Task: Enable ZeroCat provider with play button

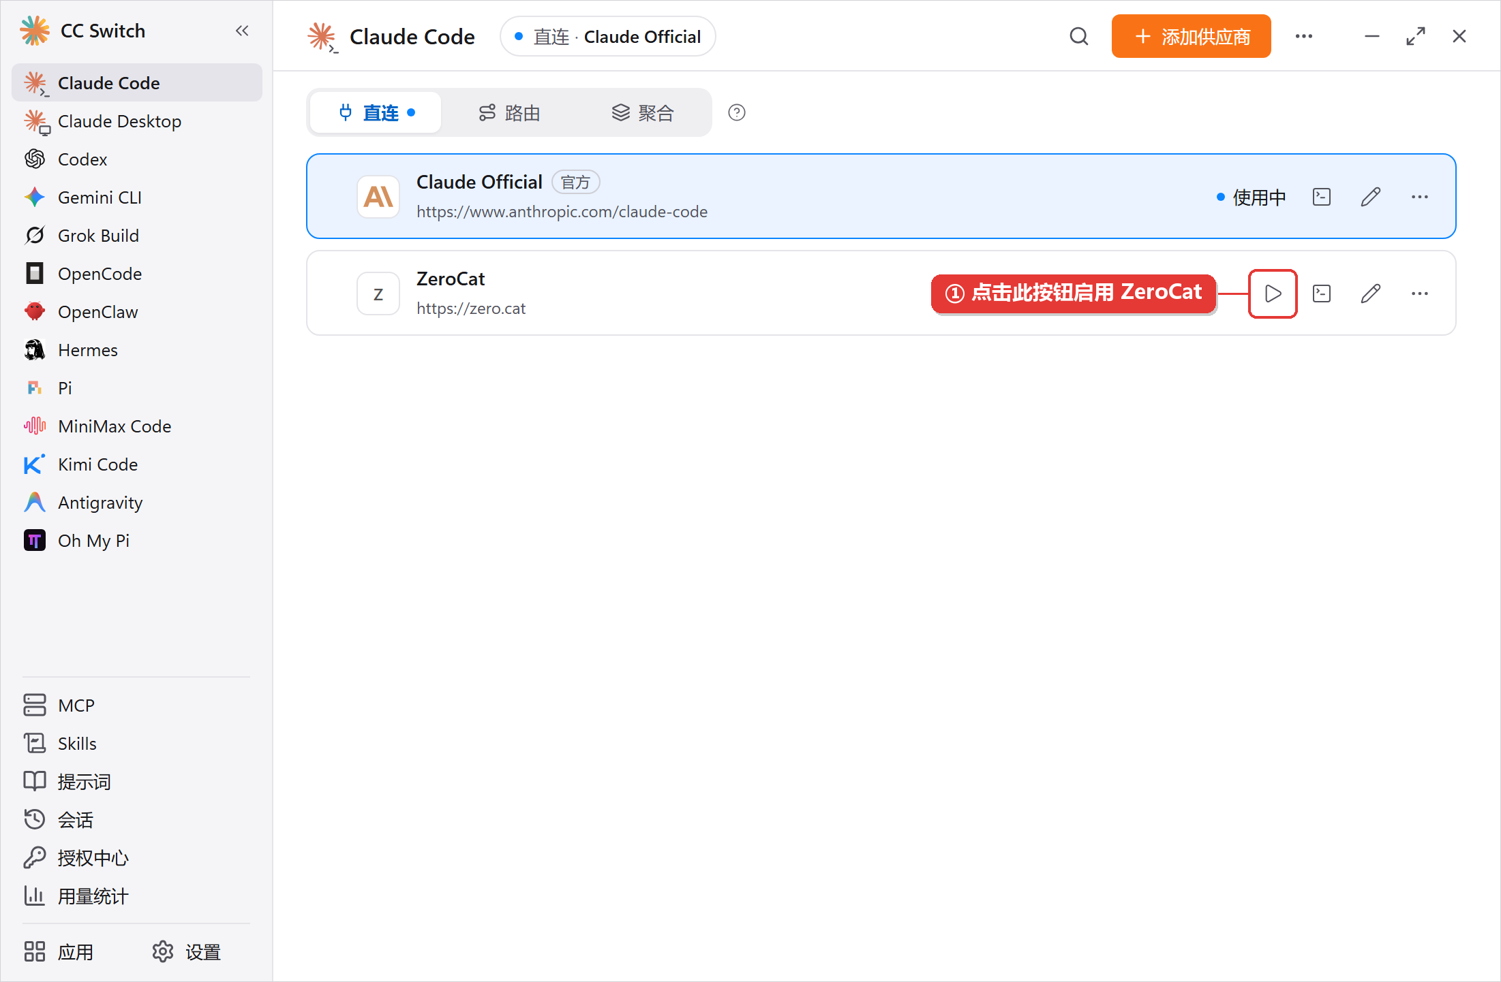Action: coord(1273,294)
